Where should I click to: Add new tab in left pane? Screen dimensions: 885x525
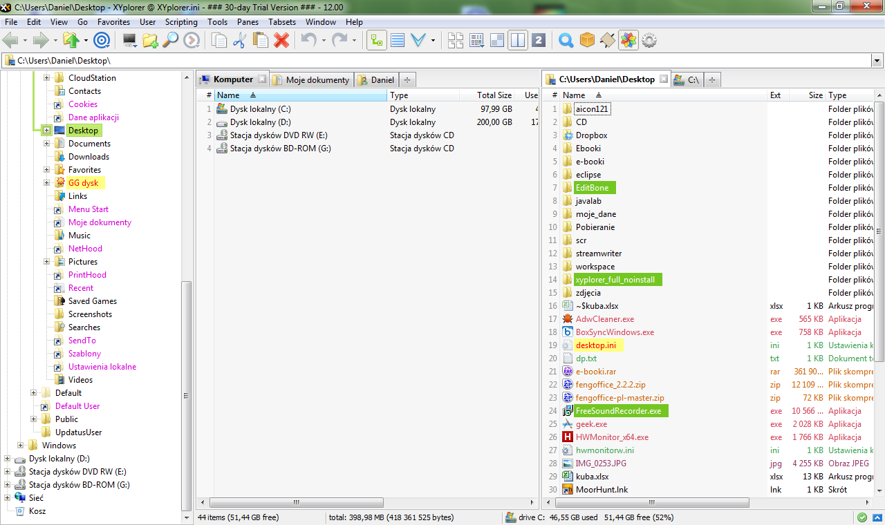click(408, 79)
